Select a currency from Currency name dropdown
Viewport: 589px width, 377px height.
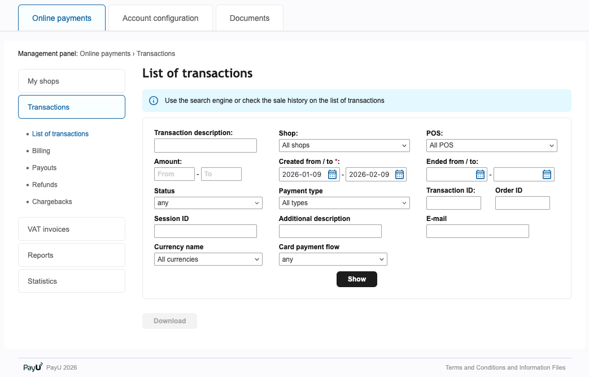pyautogui.click(x=208, y=259)
